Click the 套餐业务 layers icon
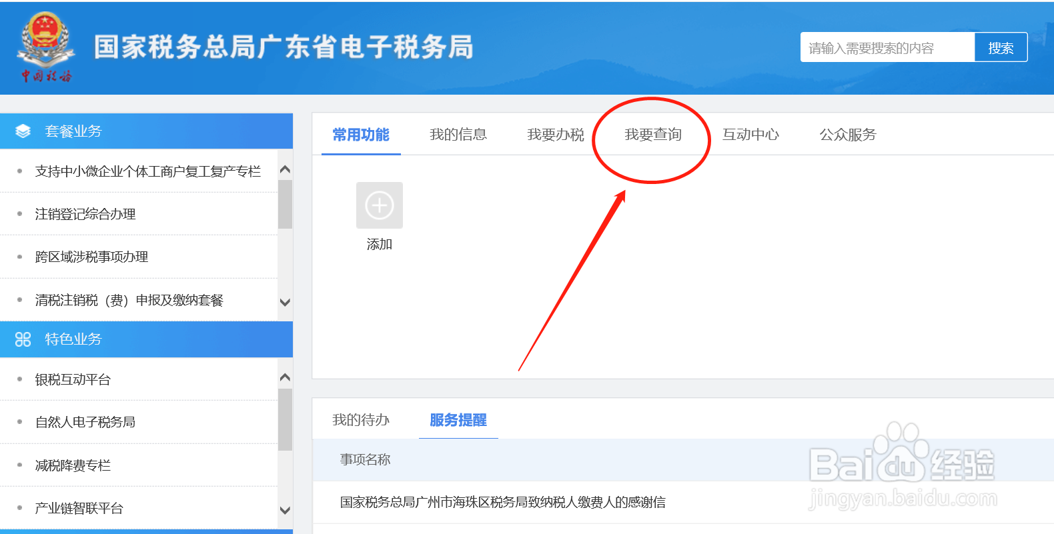This screenshot has width=1054, height=534. [23, 131]
